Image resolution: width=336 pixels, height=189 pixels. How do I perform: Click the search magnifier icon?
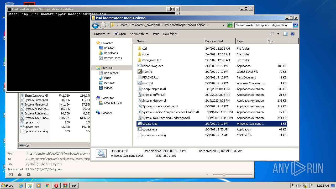point(295,25)
